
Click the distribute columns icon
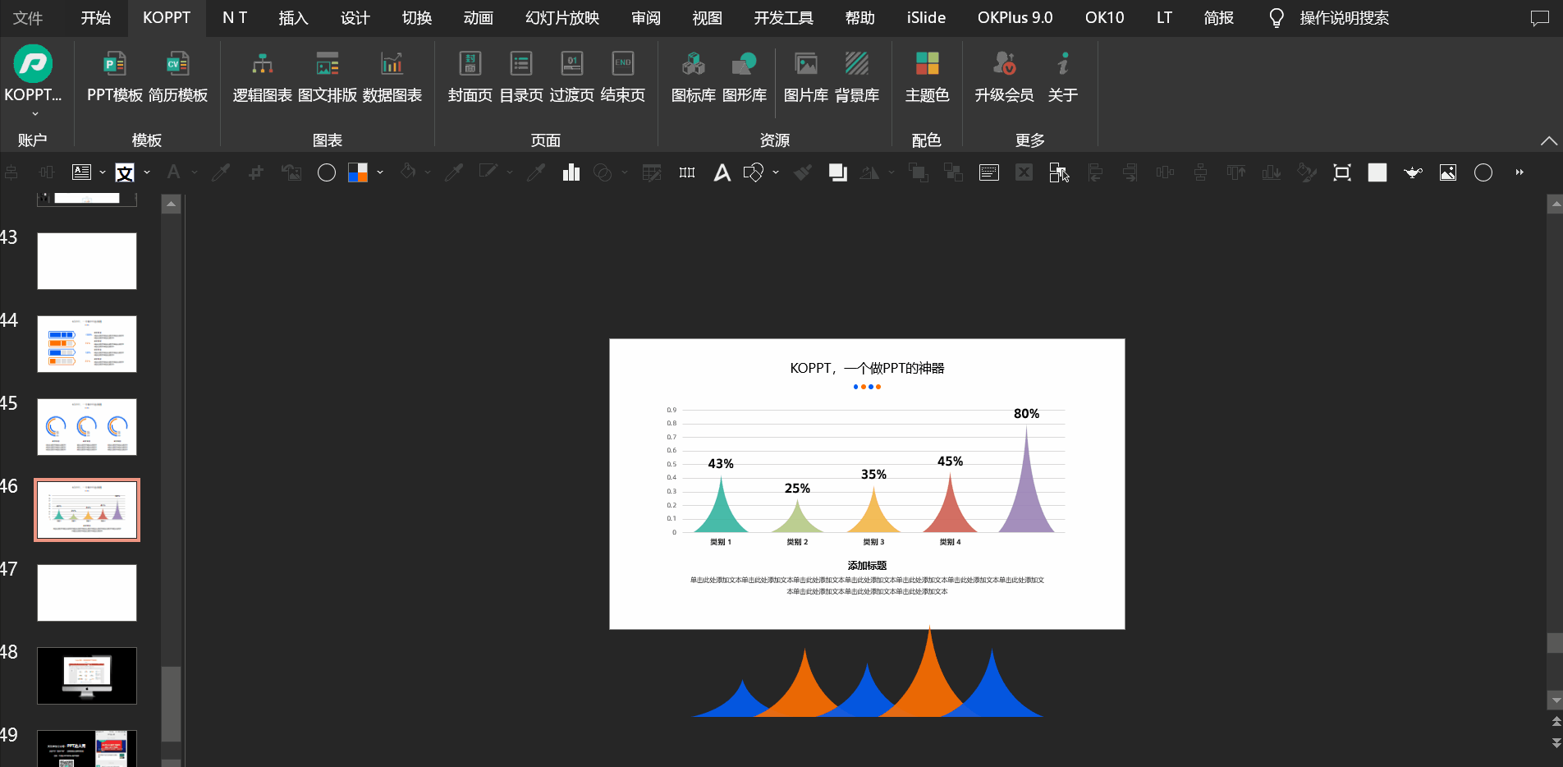coord(687,172)
